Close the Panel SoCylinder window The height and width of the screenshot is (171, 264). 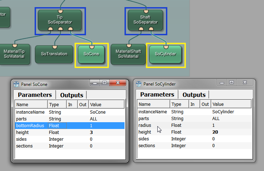coord(245,83)
